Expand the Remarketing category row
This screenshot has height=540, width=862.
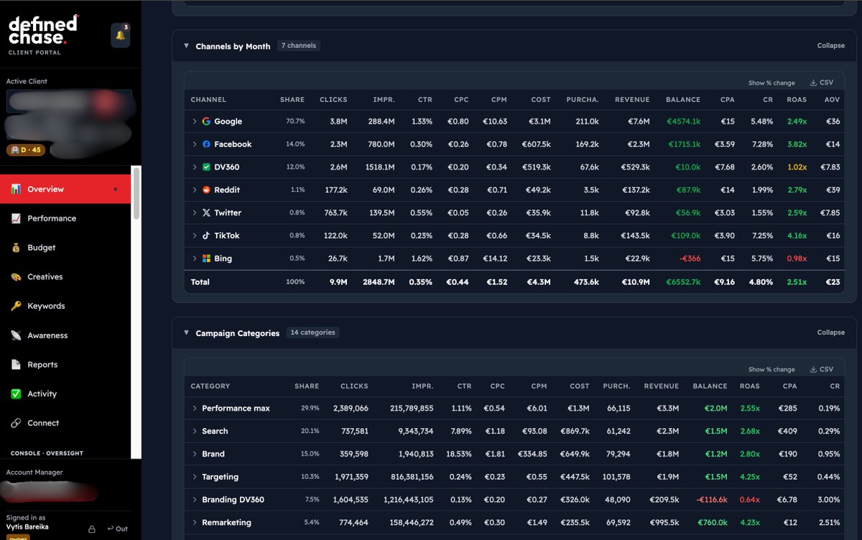click(x=194, y=523)
